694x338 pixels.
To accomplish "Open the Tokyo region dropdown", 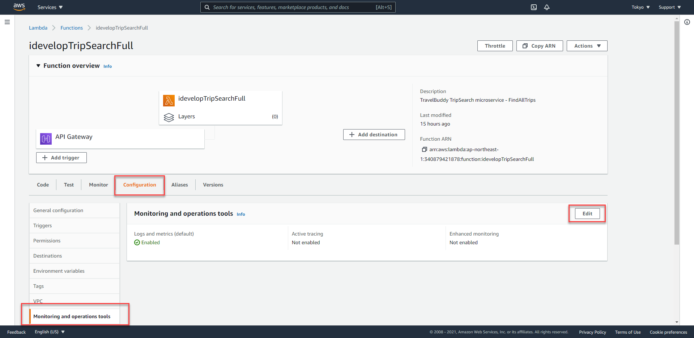I will point(640,7).
